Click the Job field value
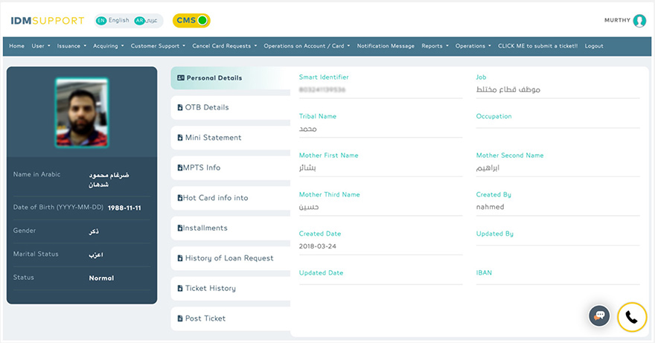Viewport: 655px width, 343px height. point(508,89)
